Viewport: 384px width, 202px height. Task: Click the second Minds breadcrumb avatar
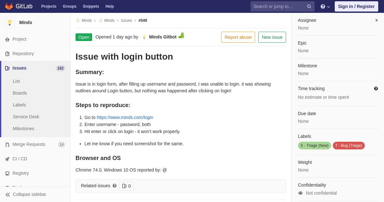100,21
